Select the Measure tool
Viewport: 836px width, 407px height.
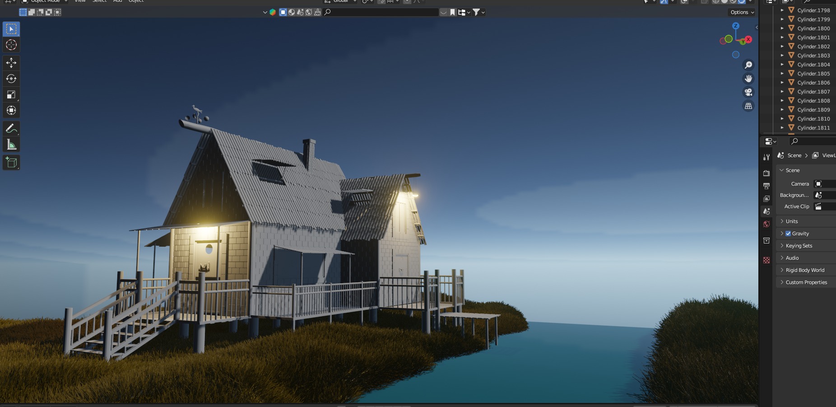click(x=11, y=145)
